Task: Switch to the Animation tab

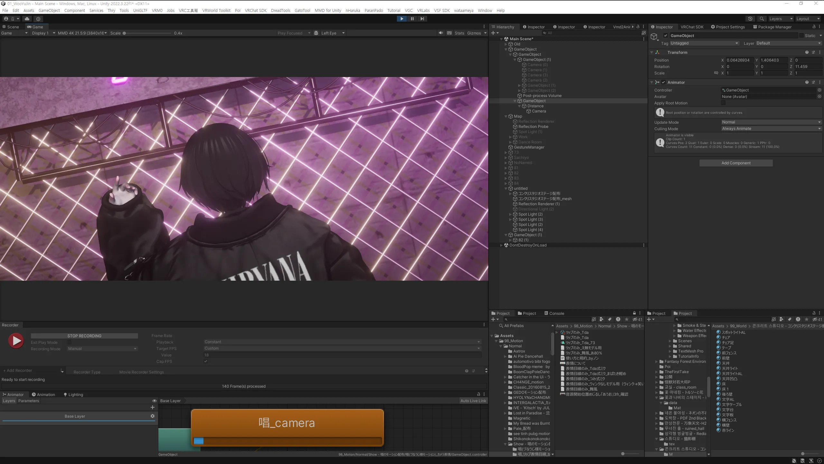Action: tap(43, 394)
